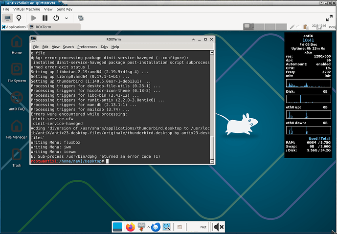Viewport: 337px width, 234px height.
Task: Click the Uptime line in conky panel
Action: [308, 48]
